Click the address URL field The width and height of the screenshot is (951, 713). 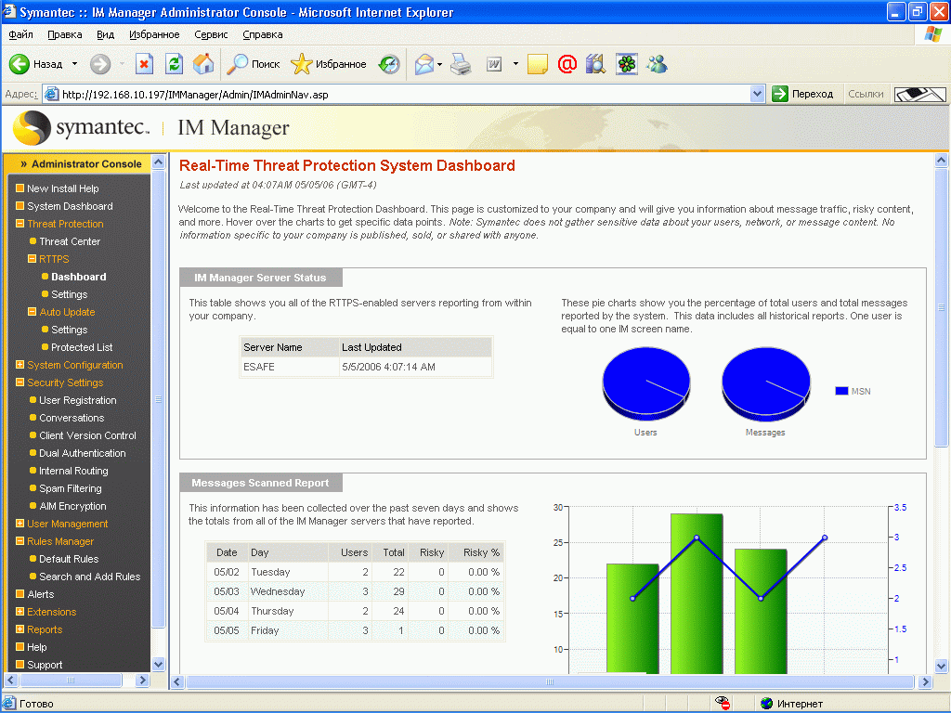(404, 94)
